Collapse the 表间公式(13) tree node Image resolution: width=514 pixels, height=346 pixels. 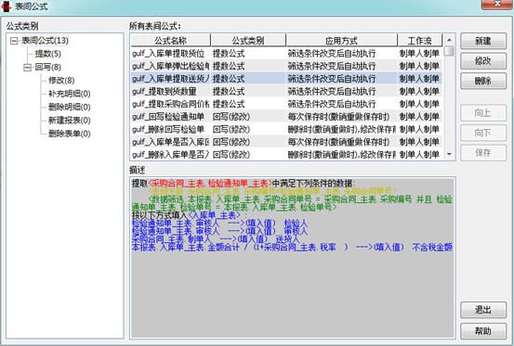(14, 41)
